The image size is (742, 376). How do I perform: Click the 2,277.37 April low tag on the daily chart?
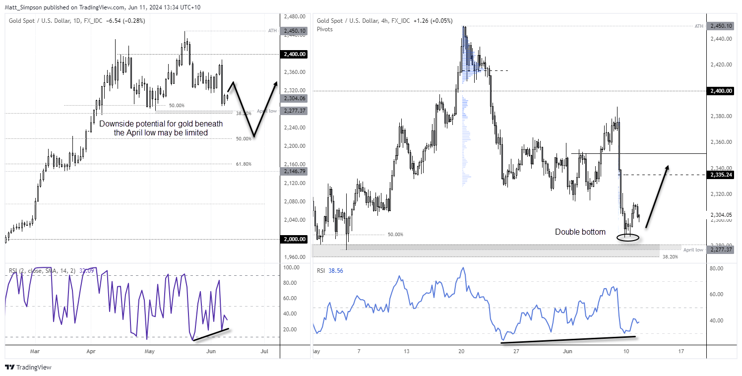[x=294, y=111]
